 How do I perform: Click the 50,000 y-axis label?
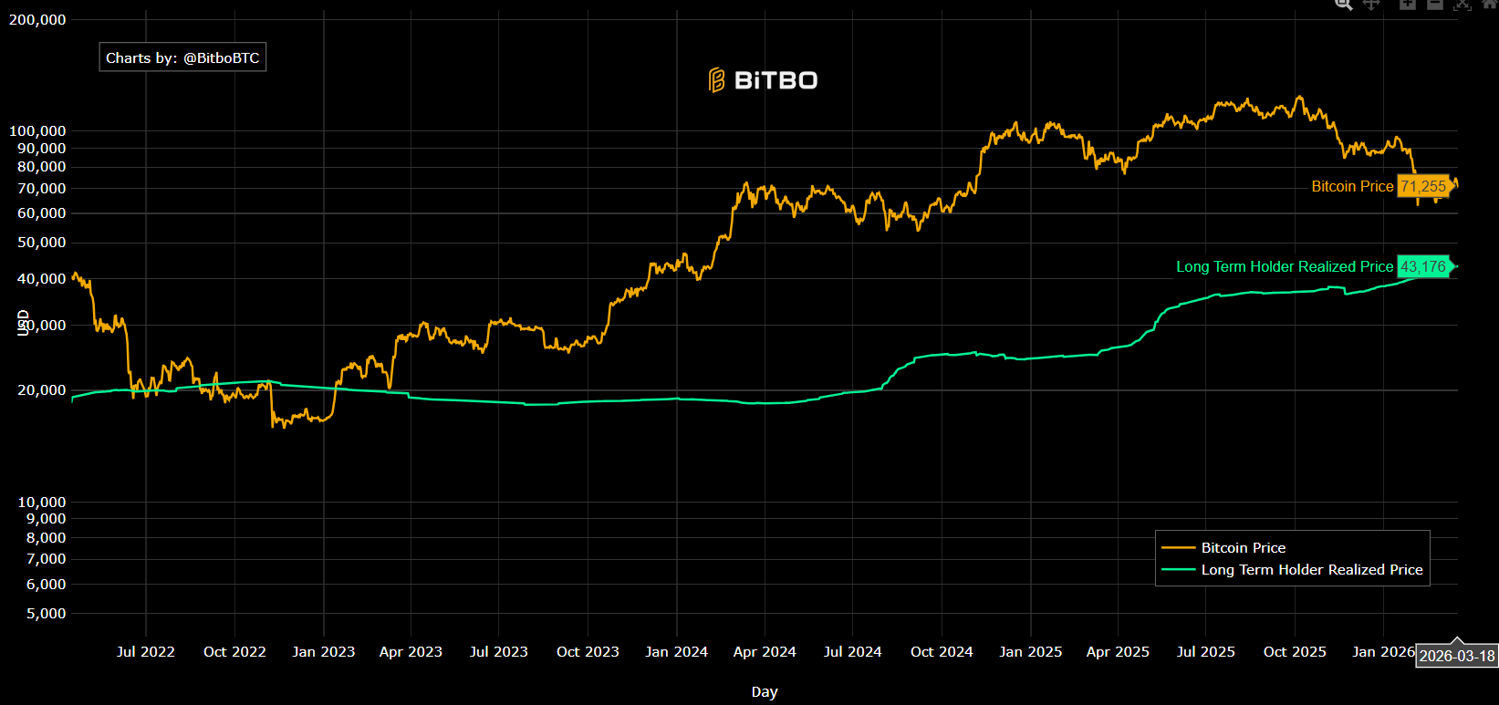pyautogui.click(x=42, y=242)
